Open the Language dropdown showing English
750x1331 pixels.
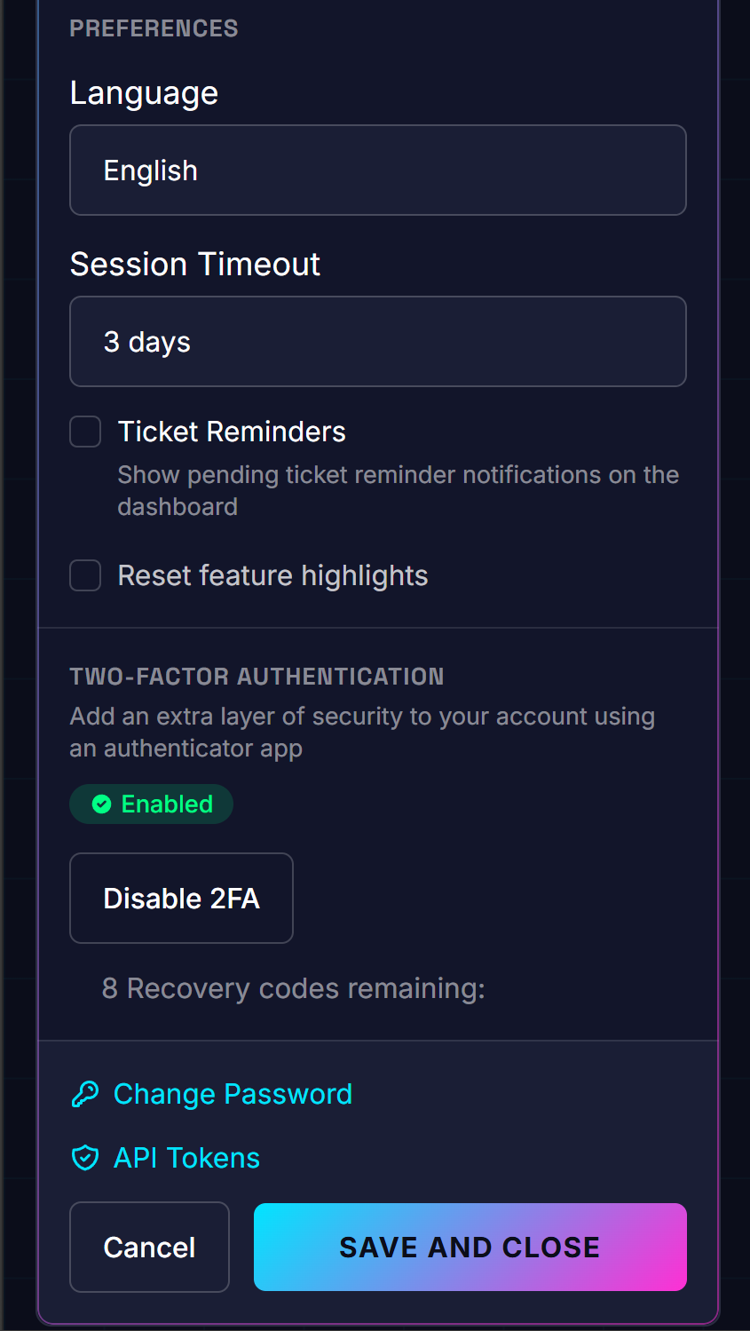378,170
